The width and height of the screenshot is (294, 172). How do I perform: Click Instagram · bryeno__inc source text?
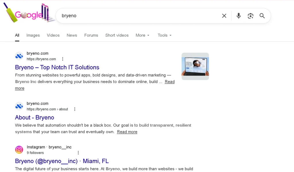click(49, 147)
